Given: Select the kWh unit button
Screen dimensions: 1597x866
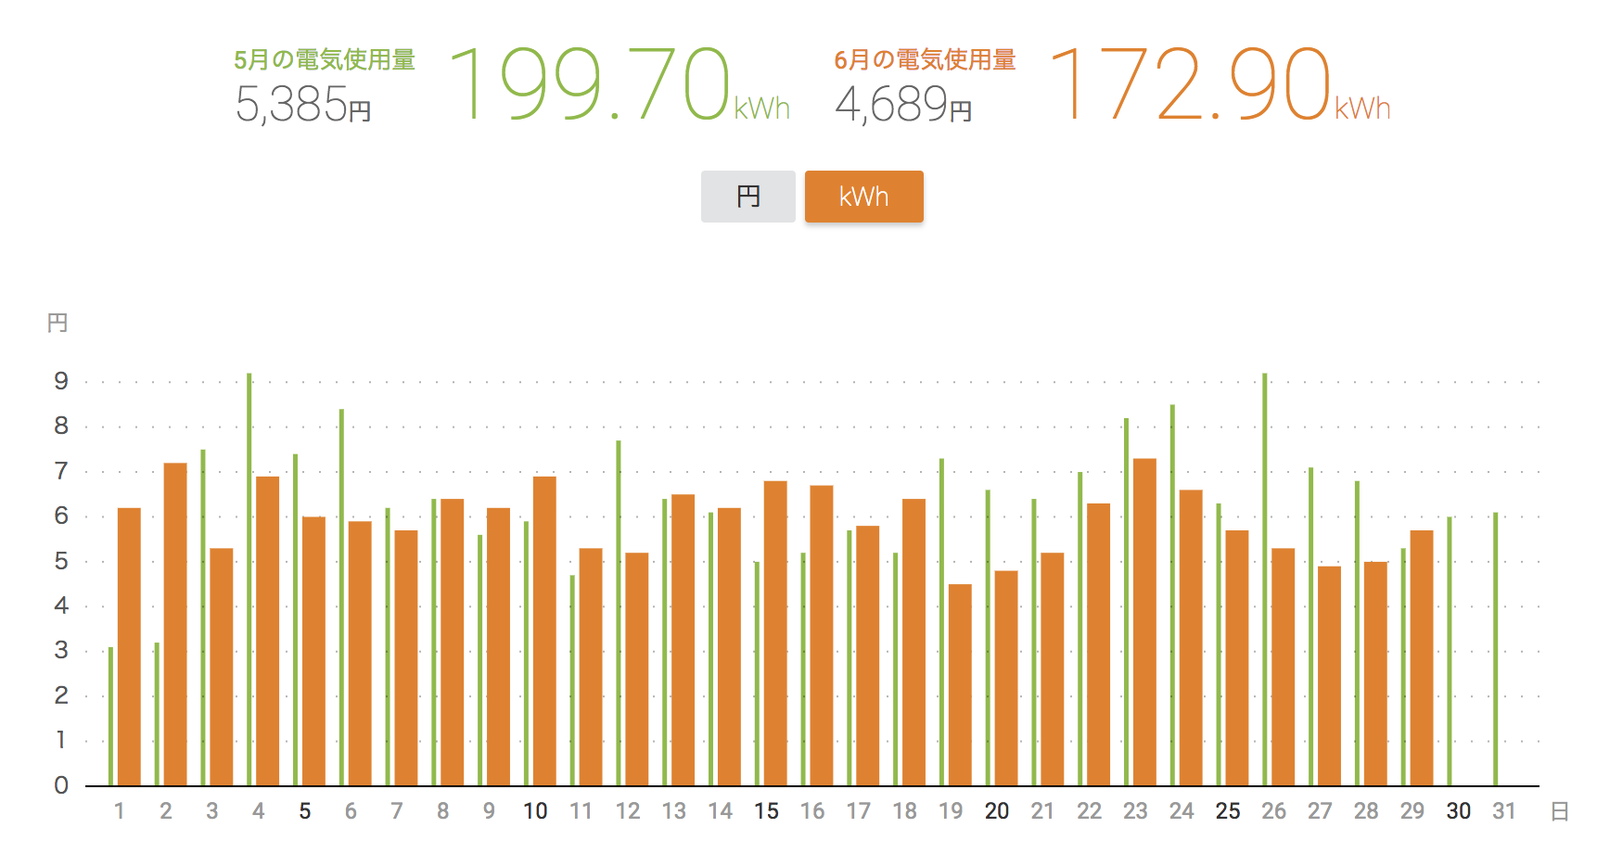Looking at the screenshot, I should click(x=863, y=197).
